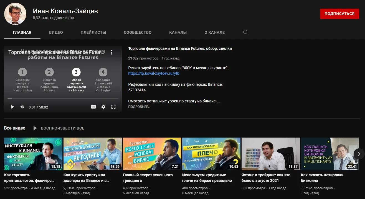Open thumbnail Всего 1 совет 7:21
The height and width of the screenshot is (199, 365).
point(152,154)
